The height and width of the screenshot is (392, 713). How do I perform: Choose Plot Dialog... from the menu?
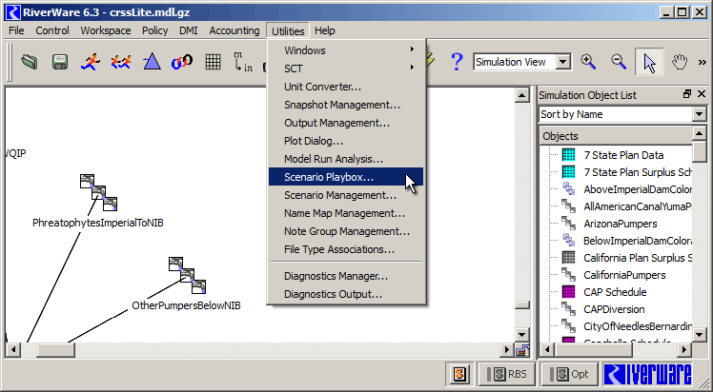point(346,141)
